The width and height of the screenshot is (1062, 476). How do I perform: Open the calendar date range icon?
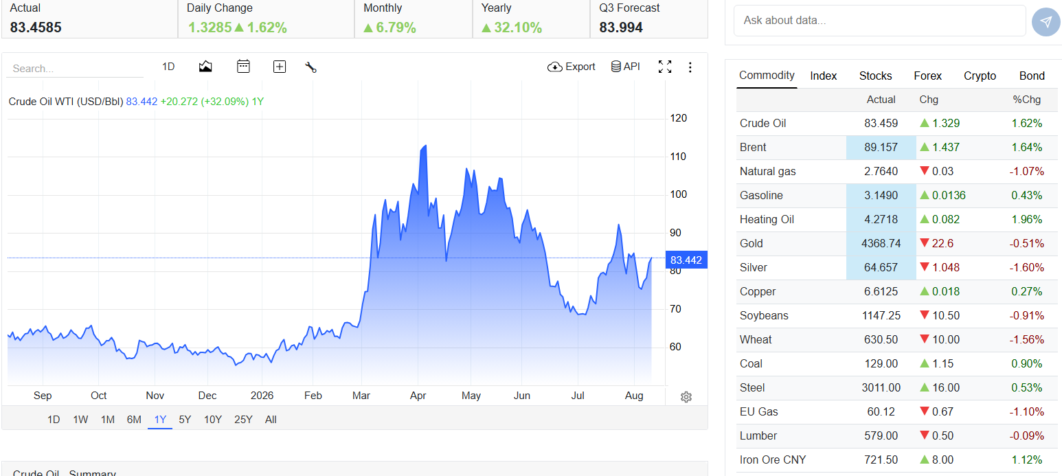pyautogui.click(x=243, y=67)
